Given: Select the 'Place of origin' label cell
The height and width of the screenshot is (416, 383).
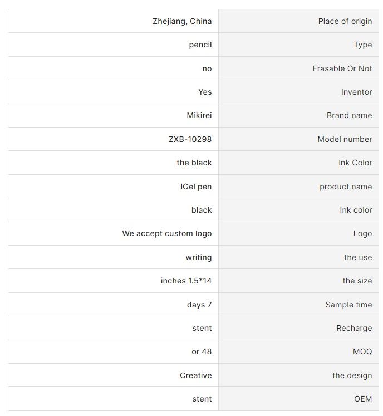Looking at the screenshot, I should [298, 21].
